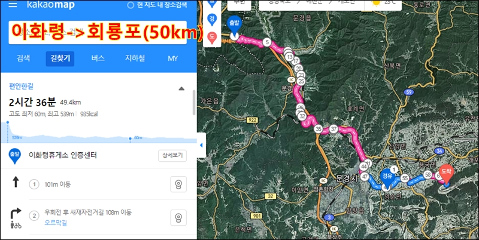The height and width of the screenshot is (240, 479).
Task: Open the MY tab
Action: (172, 59)
